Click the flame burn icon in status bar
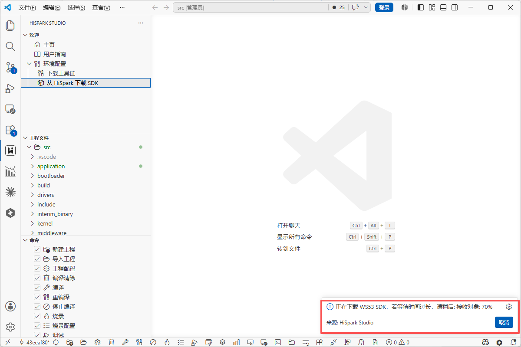 coord(167,342)
